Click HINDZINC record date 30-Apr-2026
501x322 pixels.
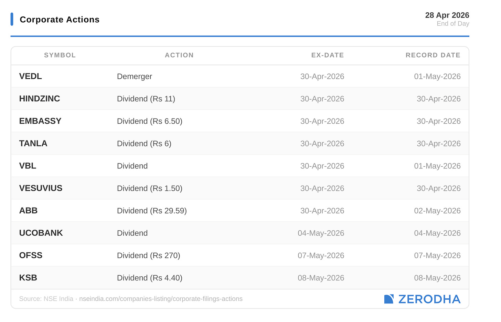[438, 99]
